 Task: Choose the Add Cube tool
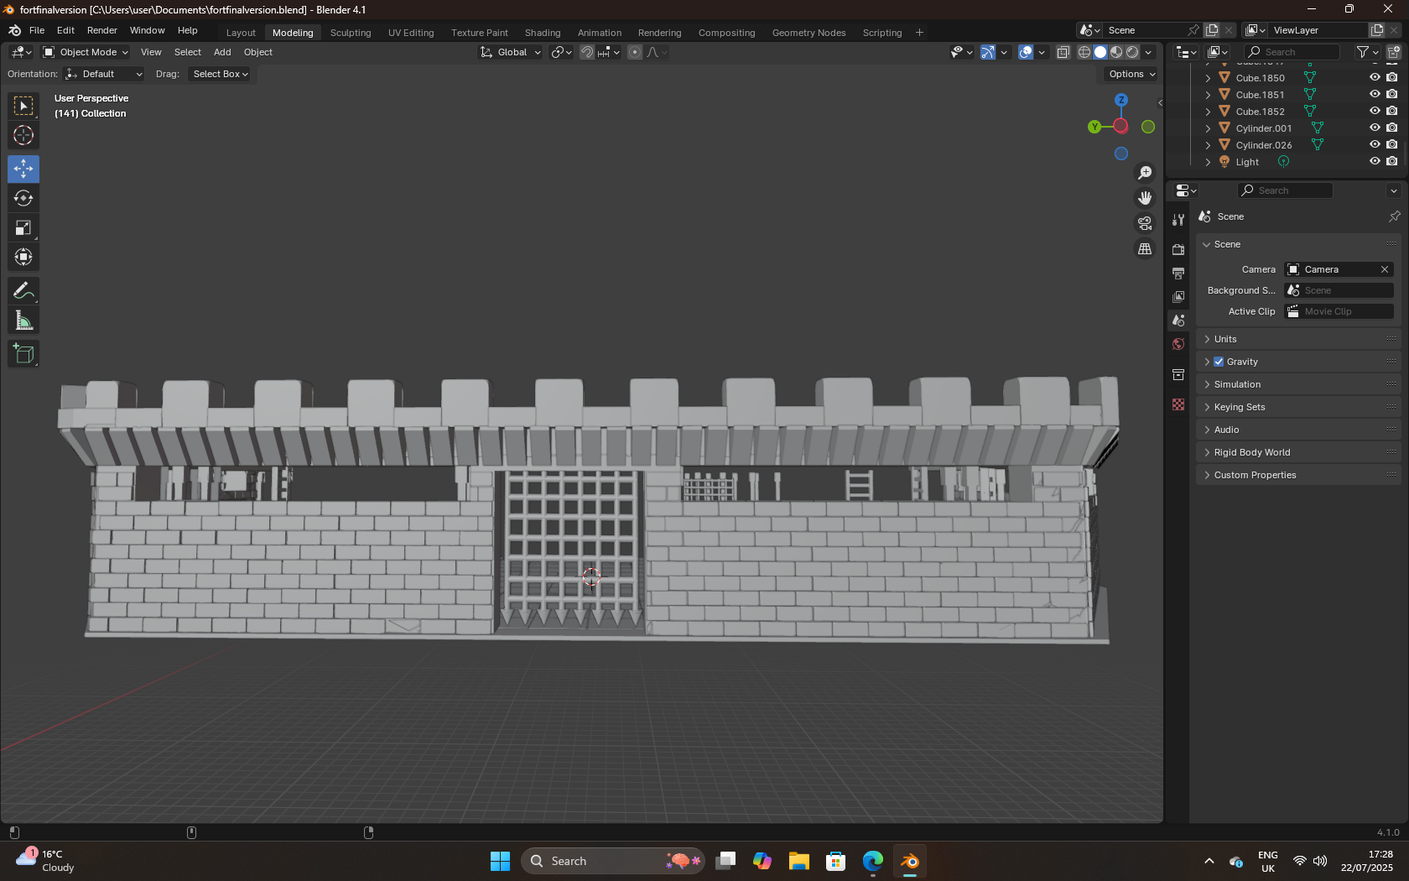(x=23, y=354)
